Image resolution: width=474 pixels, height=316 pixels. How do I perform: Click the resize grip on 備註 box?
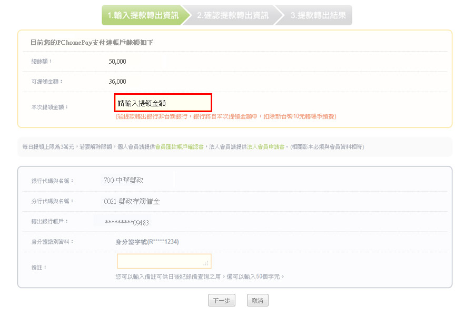[x=206, y=263]
